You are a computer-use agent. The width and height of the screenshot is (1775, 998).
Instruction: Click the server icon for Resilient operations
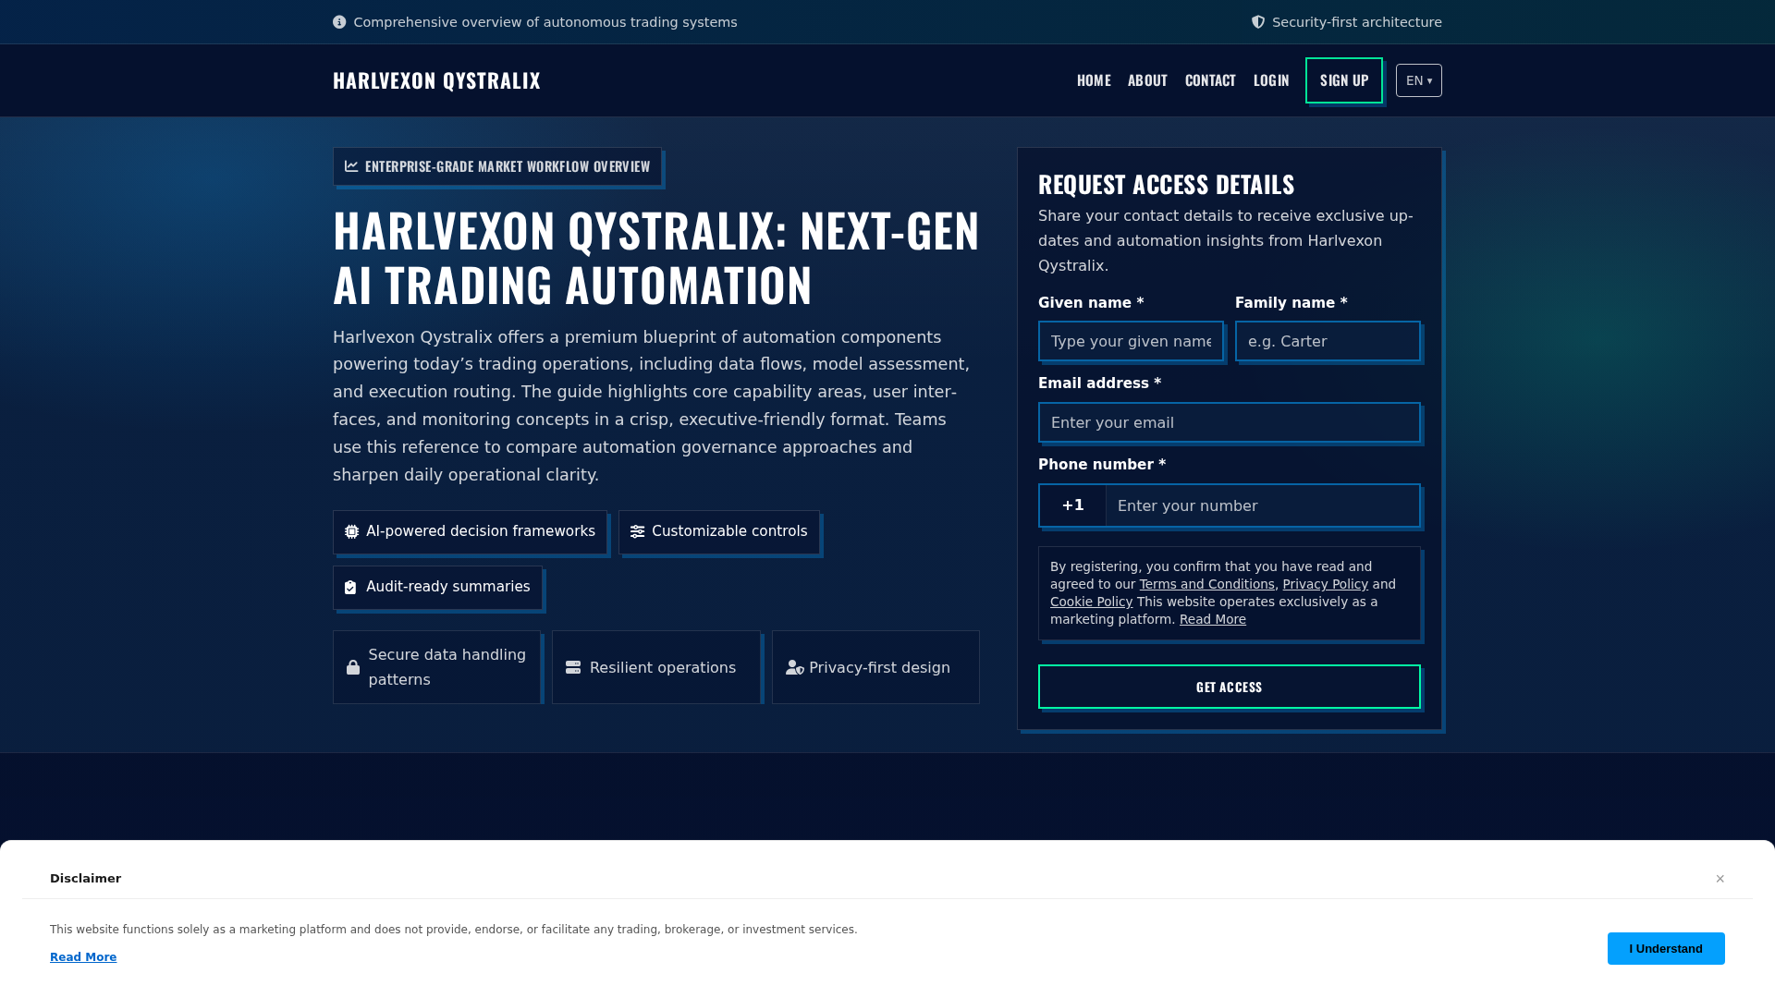pos(573,667)
